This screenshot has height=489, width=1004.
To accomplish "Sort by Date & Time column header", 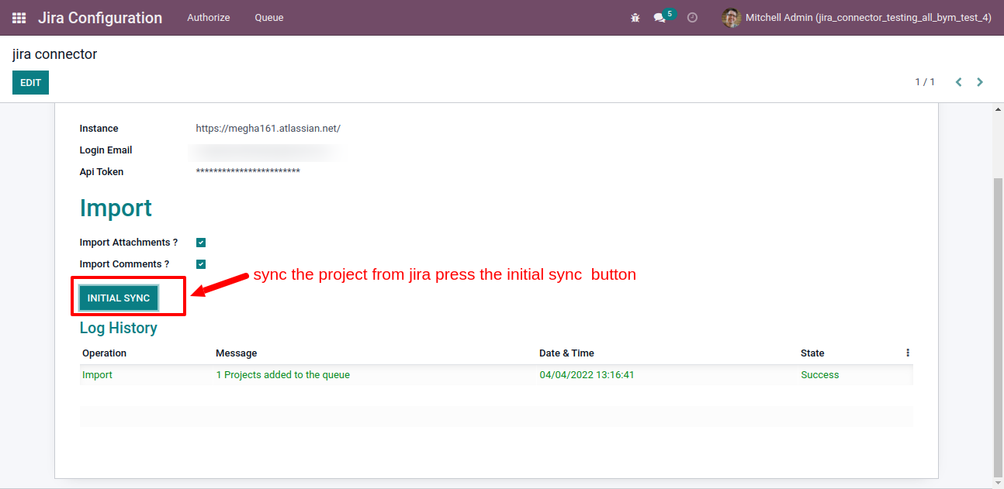I will [566, 353].
